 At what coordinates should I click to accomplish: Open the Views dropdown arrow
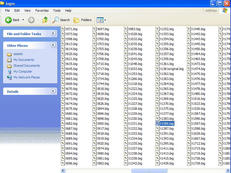click(105, 20)
